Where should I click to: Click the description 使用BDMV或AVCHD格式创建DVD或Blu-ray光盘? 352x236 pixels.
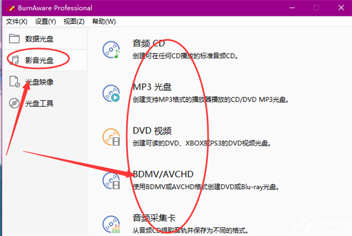pyautogui.click(x=206, y=187)
